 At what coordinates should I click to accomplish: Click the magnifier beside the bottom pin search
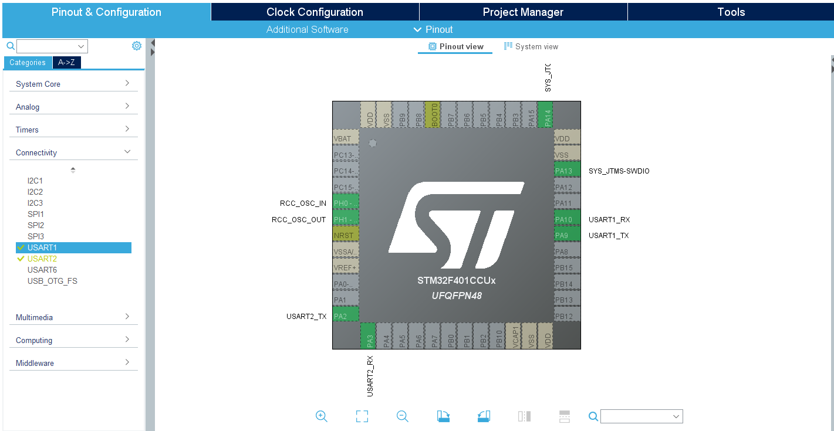point(593,416)
